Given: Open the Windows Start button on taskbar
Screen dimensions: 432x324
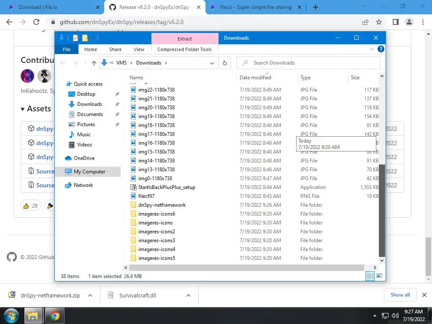Looking at the screenshot, I should (x=11, y=316).
